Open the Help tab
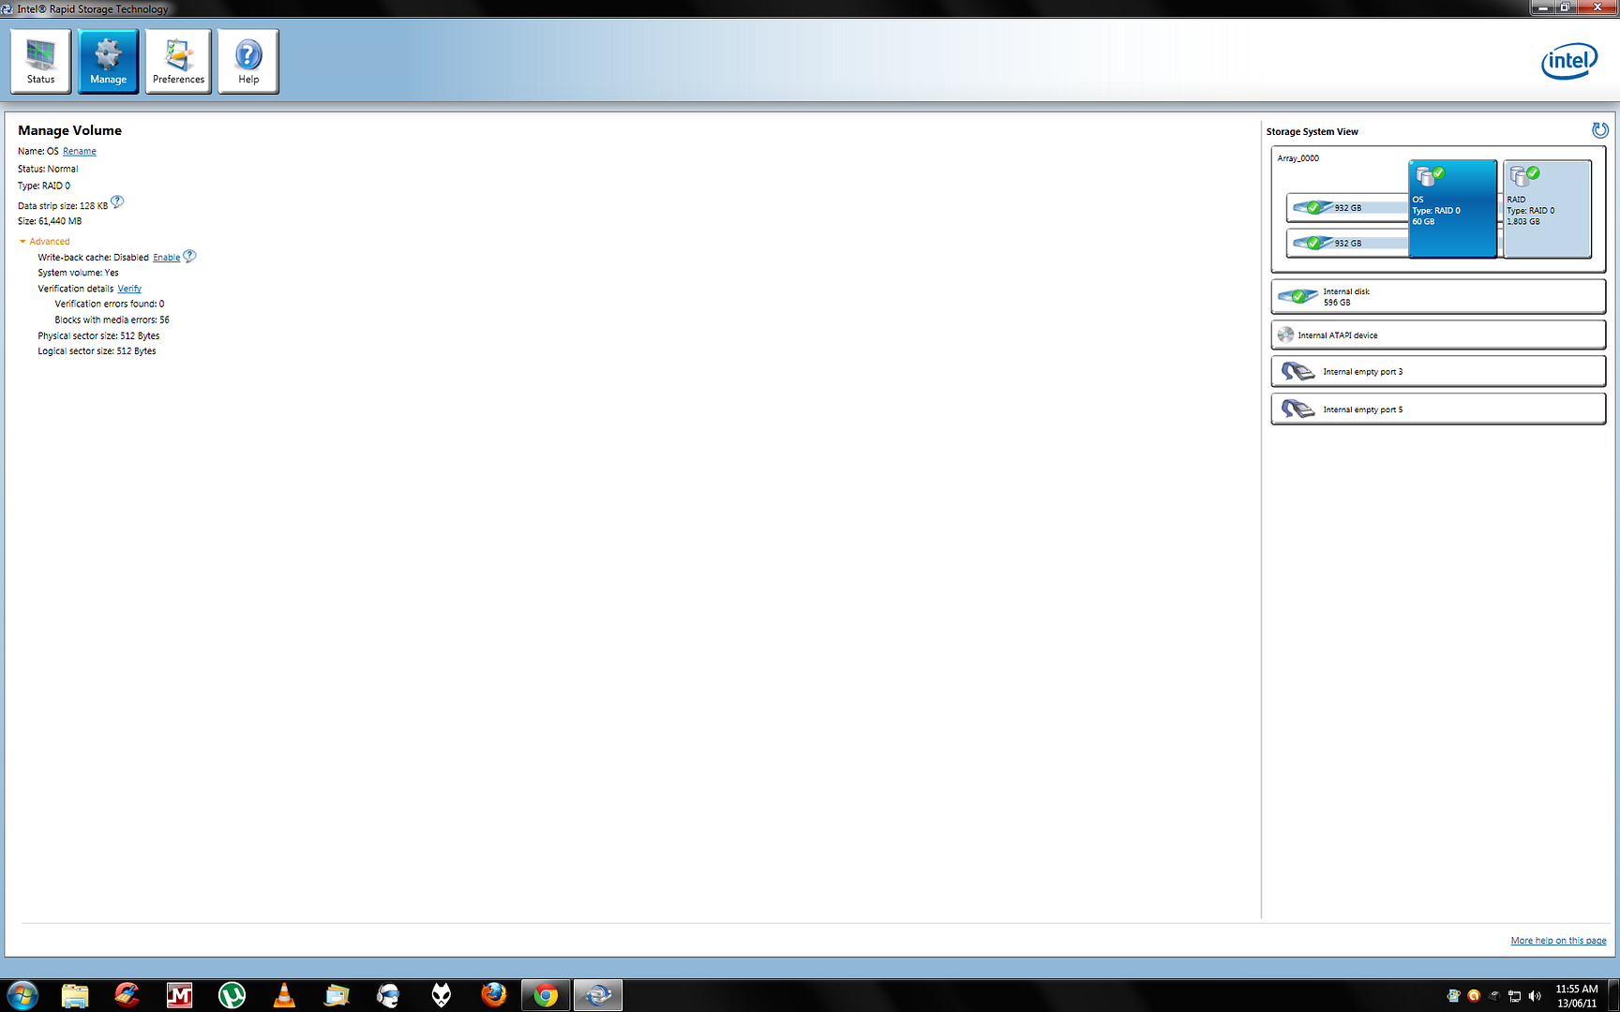The image size is (1620, 1012). coord(248,61)
